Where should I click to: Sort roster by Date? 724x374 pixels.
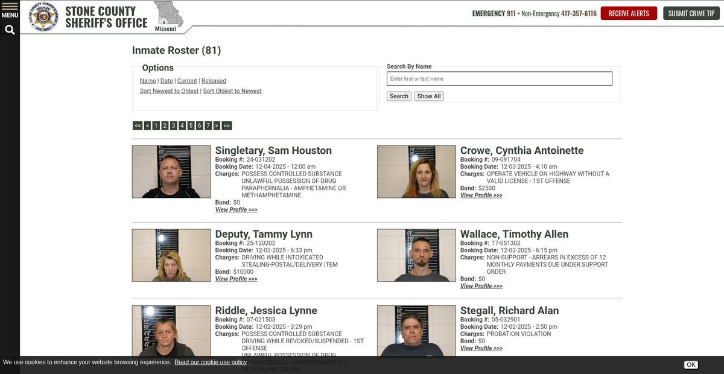pos(167,81)
